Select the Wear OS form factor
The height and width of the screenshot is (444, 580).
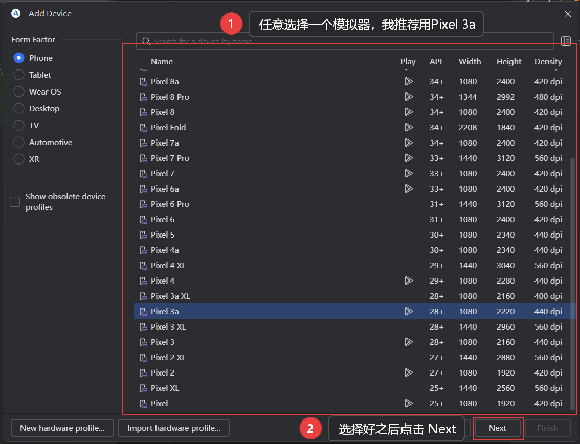click(x=19, y=91)
